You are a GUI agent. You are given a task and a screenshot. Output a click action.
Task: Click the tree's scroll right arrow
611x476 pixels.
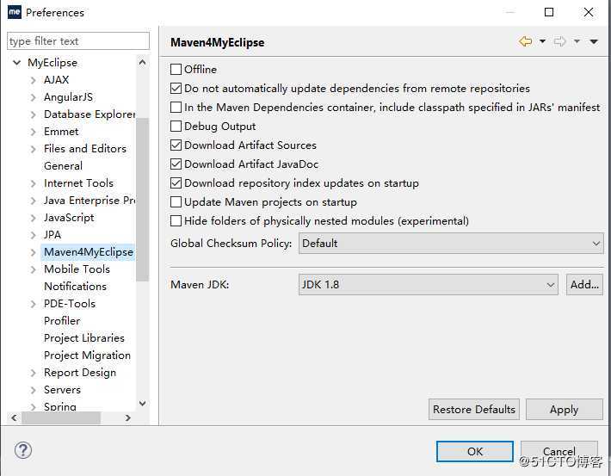pyautogui.click(x=128, y=418)
